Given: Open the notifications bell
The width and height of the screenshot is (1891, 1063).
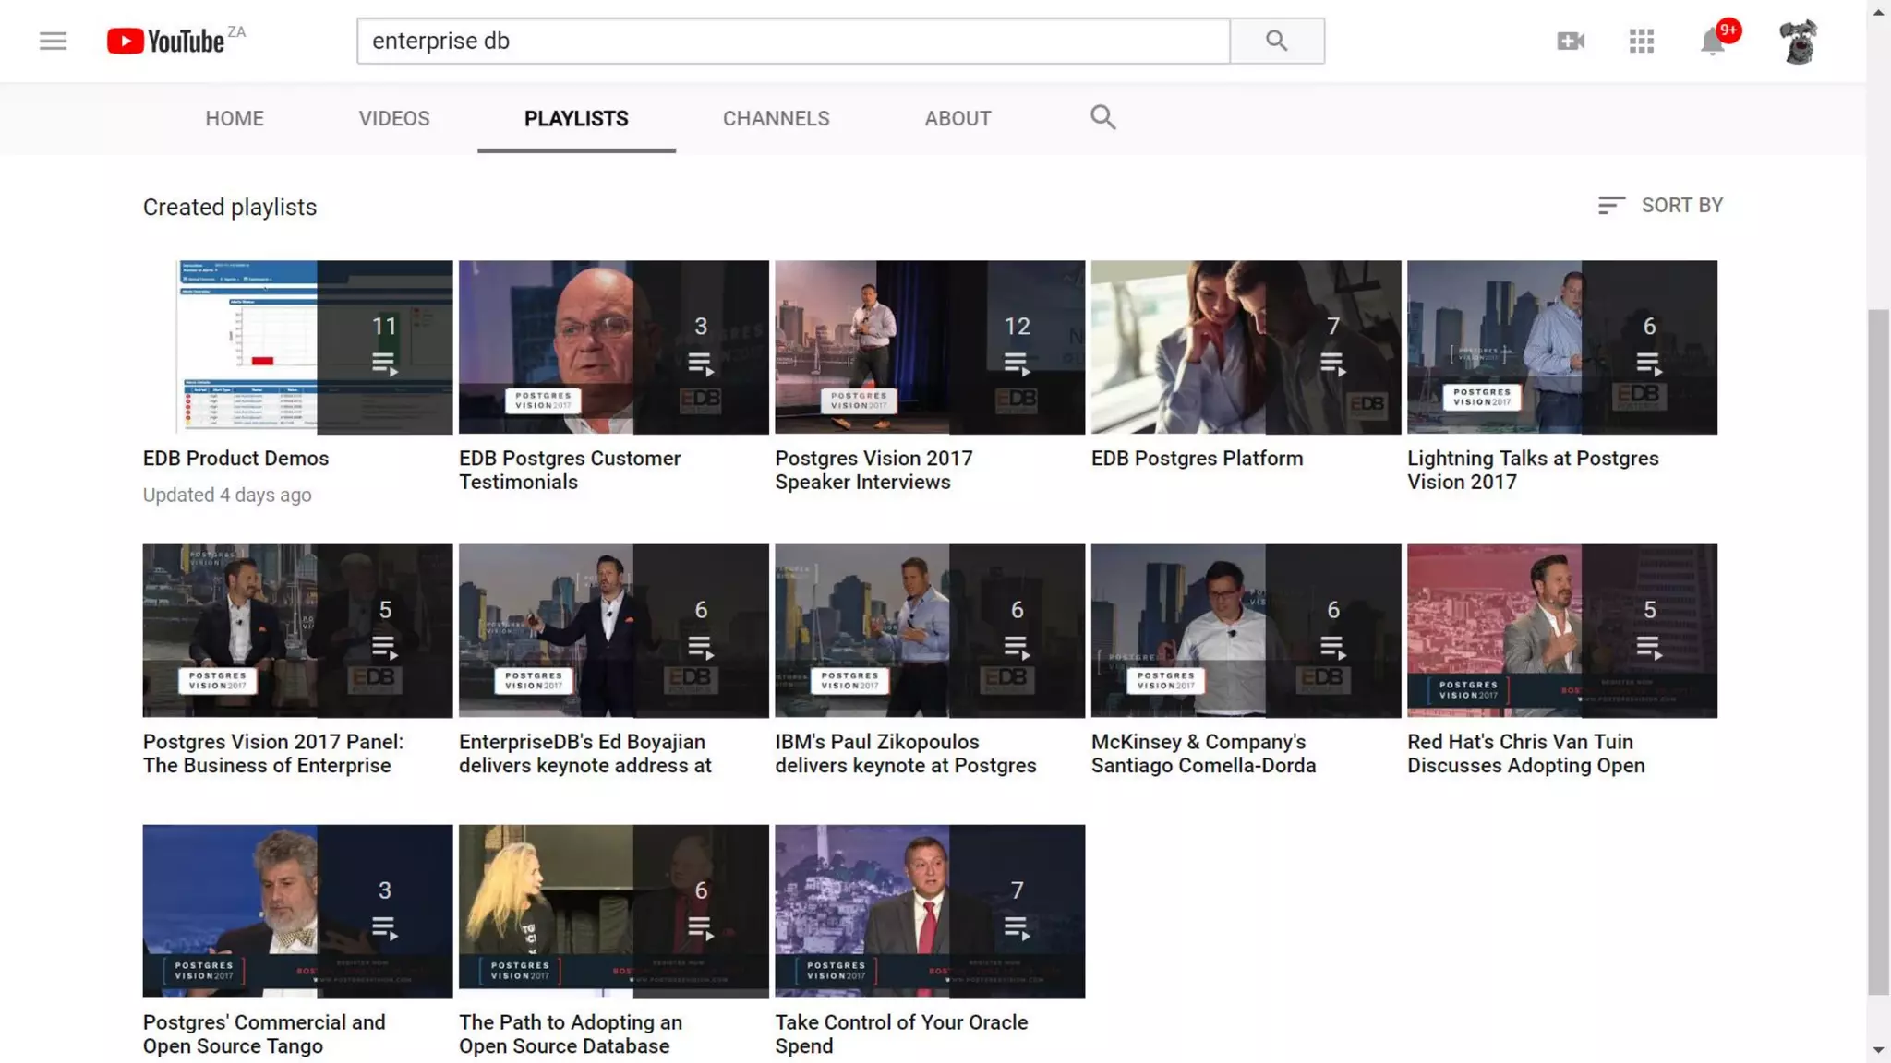Looking at the screenshot, I should click(1712, 41).
